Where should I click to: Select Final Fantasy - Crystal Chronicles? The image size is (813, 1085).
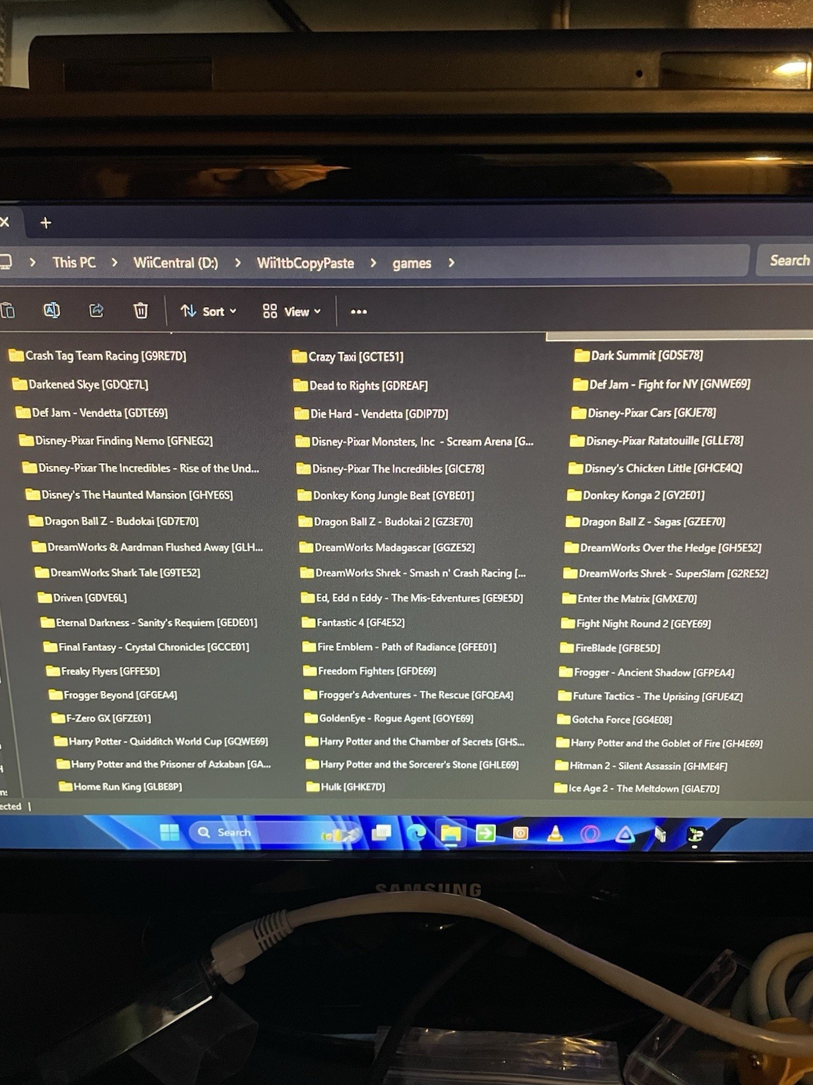(146, 647)
